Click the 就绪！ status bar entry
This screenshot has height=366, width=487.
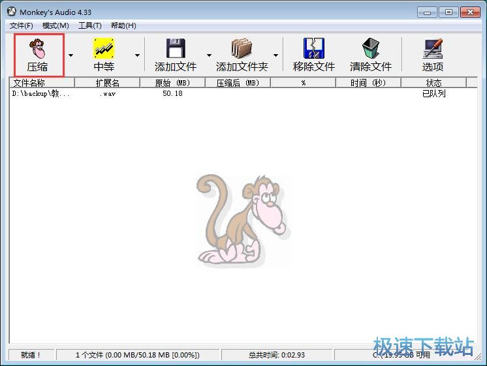click(31, 355)
